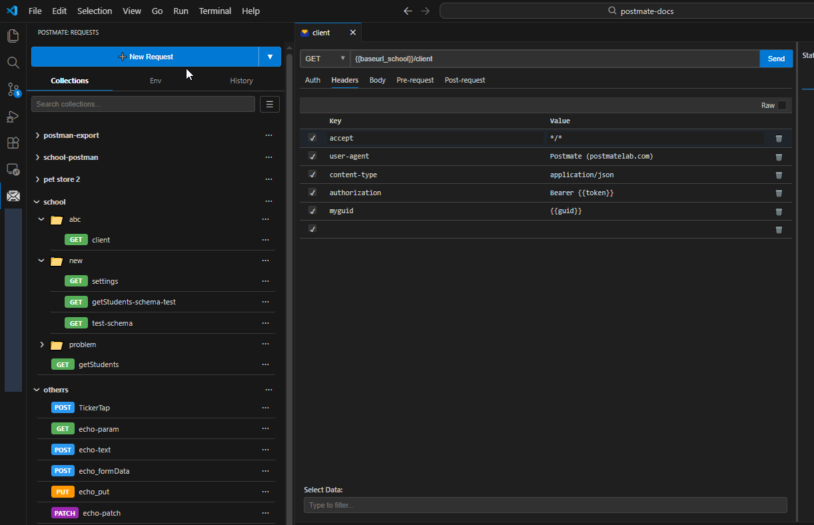814x525 pixels.
Task: Click the list view icon beside collections search
Action: (x=269, y=104)
